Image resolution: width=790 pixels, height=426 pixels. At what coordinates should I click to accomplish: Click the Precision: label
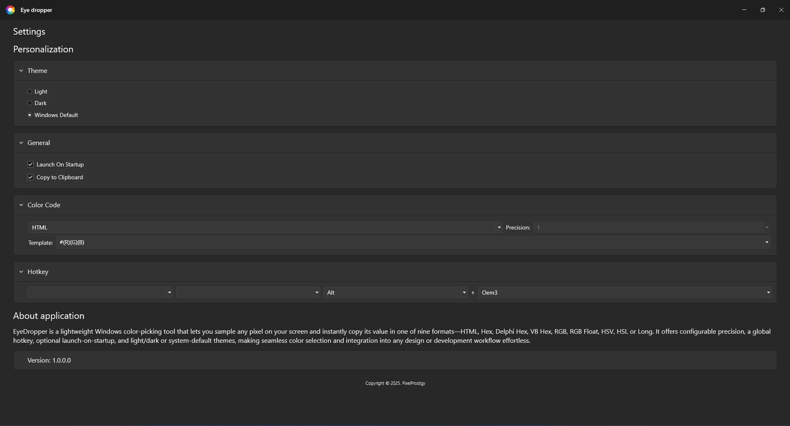tap(518, 228)
